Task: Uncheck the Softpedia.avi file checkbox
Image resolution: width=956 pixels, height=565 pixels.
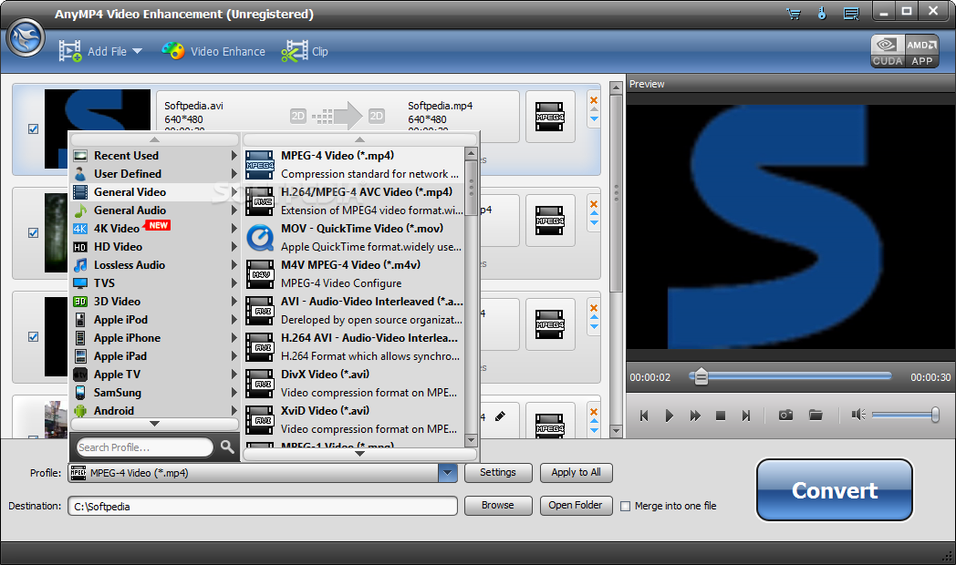Action: 34,129
